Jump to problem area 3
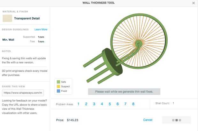The image size is (198, 131). (94, 104)
